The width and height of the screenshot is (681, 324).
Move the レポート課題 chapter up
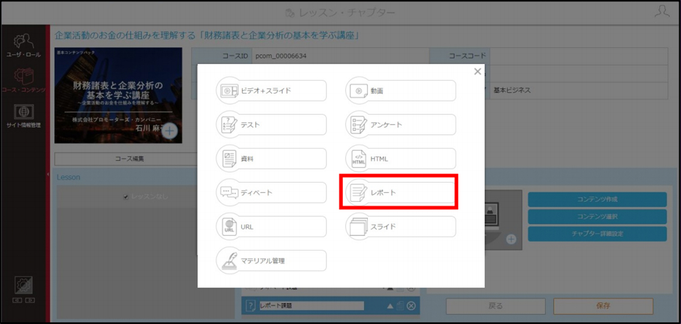point(390,306)
